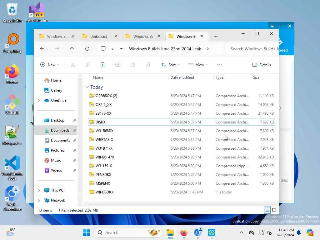The width and height of the screenshot is (320, 240).
Task: Select the W3-159-X zipped file
Action: click(182, 166)
